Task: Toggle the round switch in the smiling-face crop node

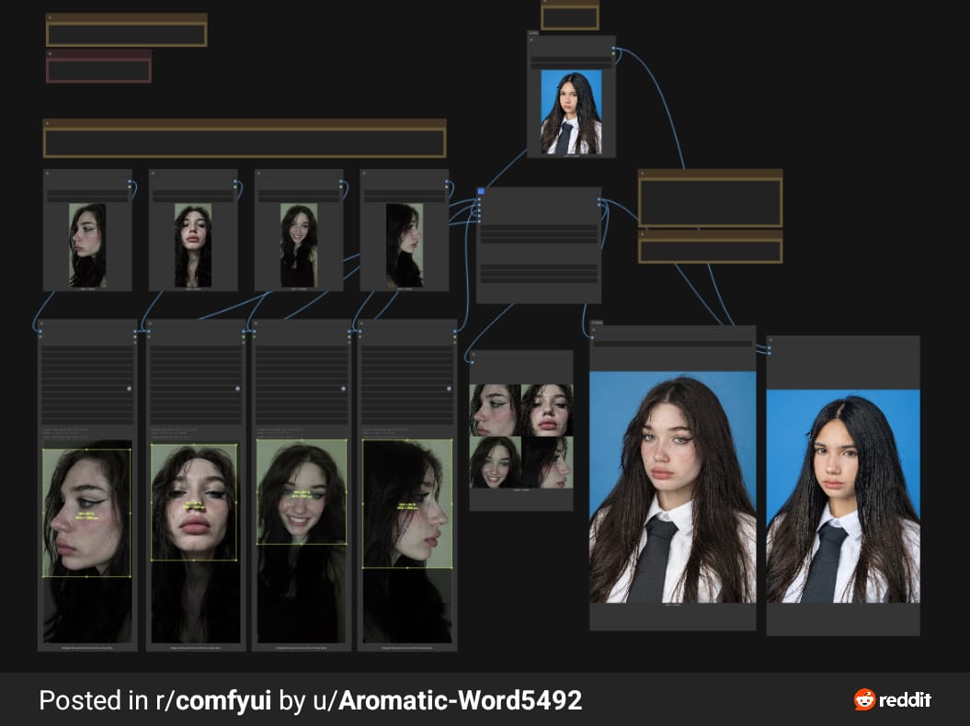Action: pos(344,389)
